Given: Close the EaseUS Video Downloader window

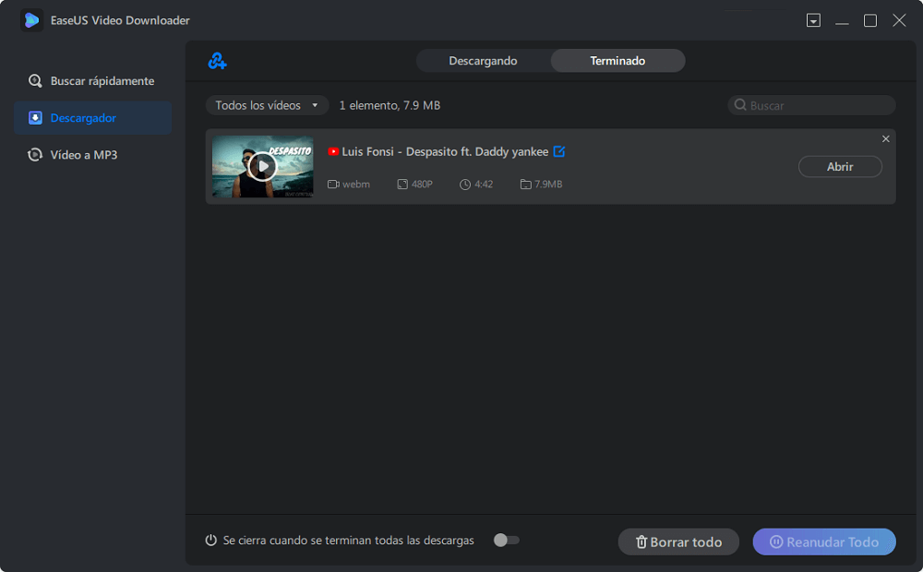Looking at the screenshot, I should [899, 20].
